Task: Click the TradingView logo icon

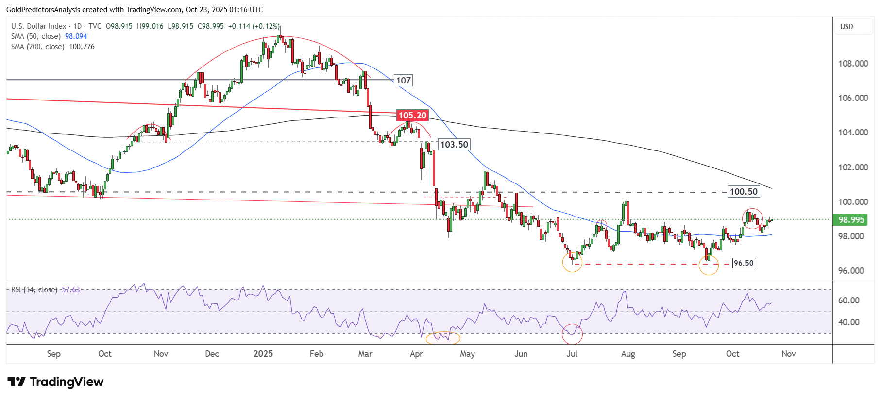Action: coord(16,382)
